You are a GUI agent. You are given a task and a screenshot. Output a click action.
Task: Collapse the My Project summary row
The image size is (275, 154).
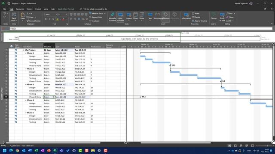click(24, 50)
